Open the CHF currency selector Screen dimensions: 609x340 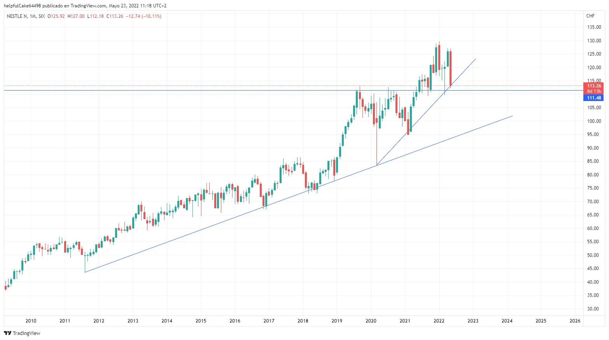590,16
